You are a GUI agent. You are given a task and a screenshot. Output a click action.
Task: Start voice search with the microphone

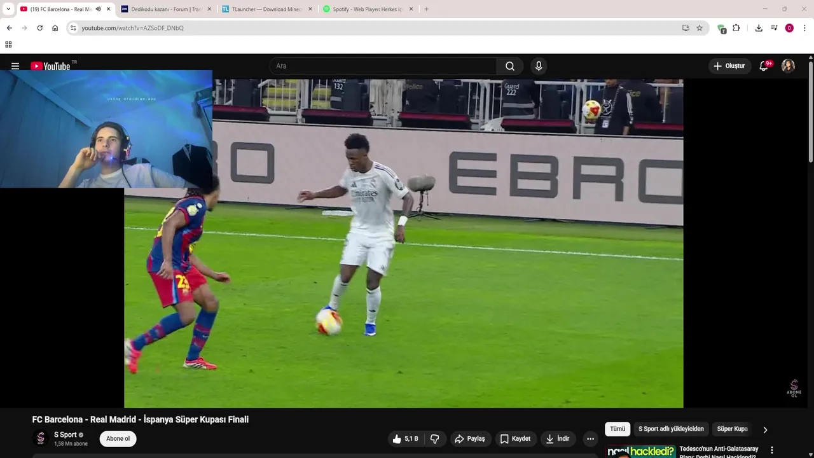coord(539,66)
